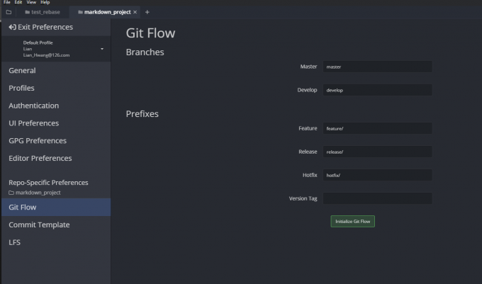482x284 pixels.
Task: Click the Master branch input field
Action: pos(377,67)
